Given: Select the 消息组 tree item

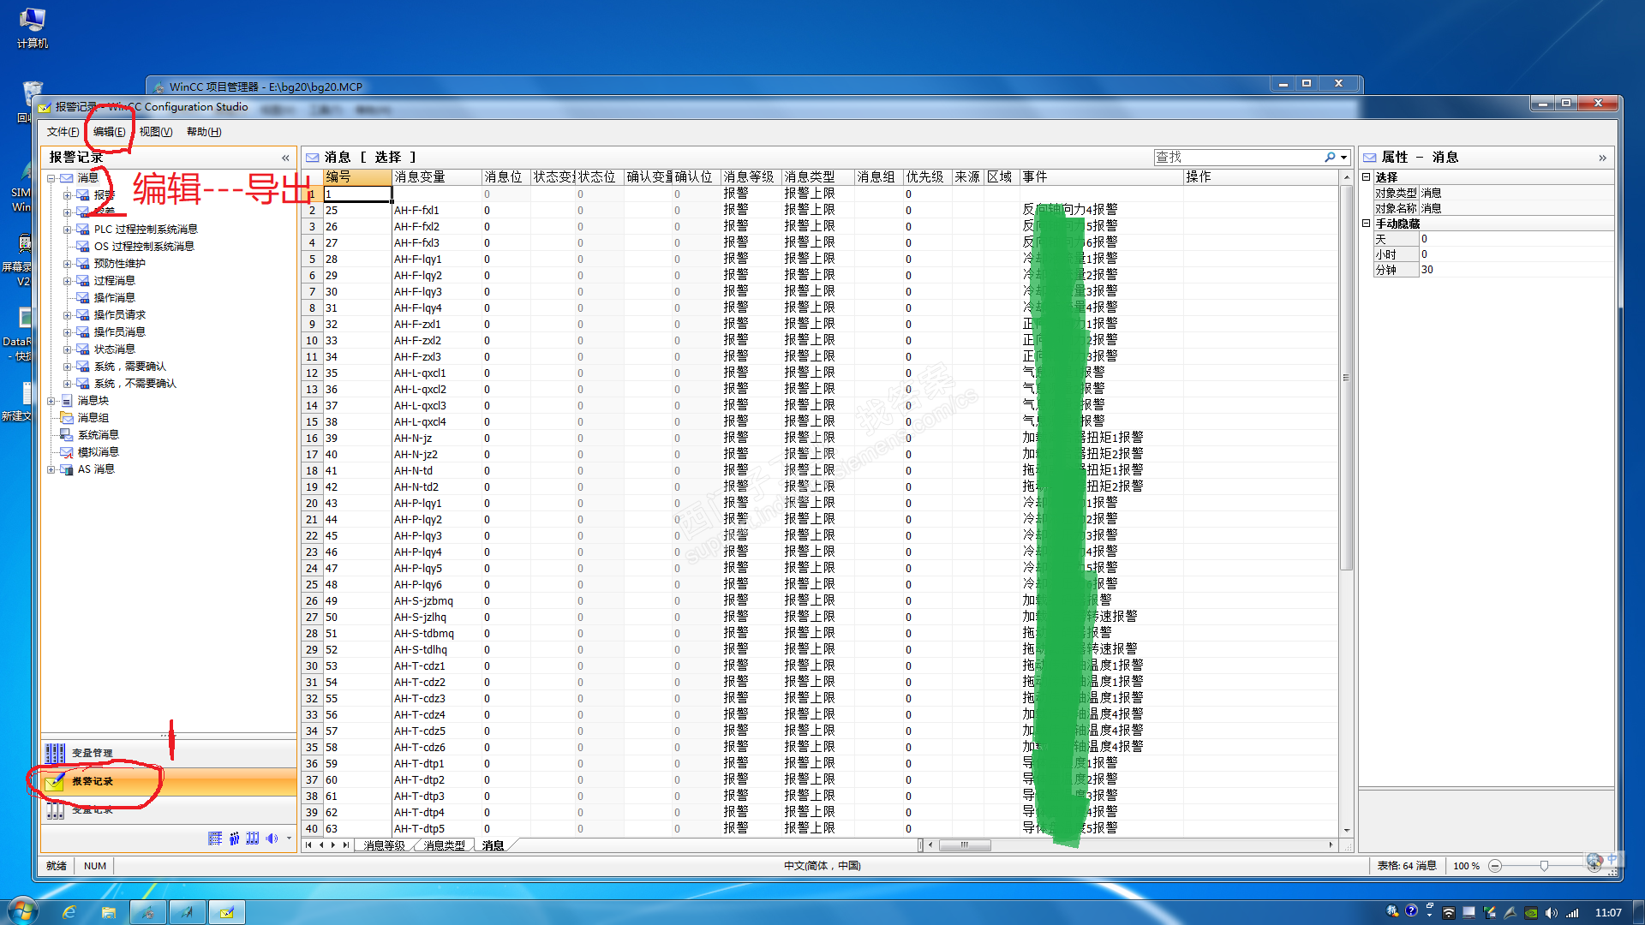Looking at the screenshot, I should (x=93, y=418).
